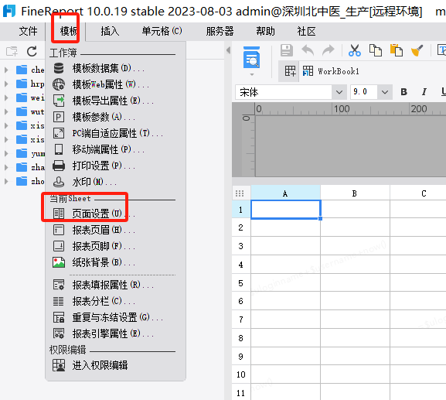Expand the 'hrp' folder in tree
Image resolution: width=446 pixels, height=400 pixels.
6,84
